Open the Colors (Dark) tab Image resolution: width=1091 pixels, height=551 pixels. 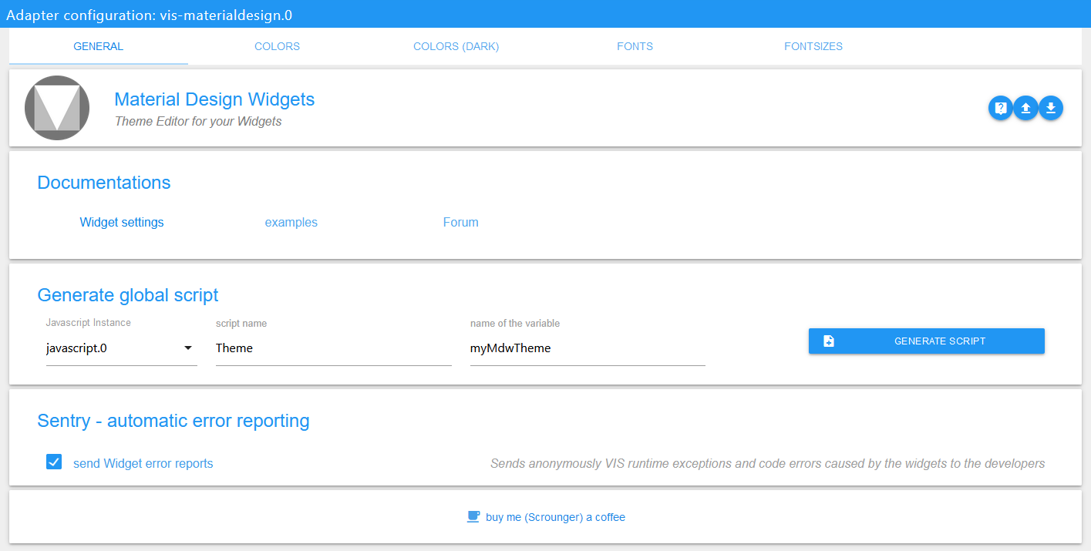(456, 46)
